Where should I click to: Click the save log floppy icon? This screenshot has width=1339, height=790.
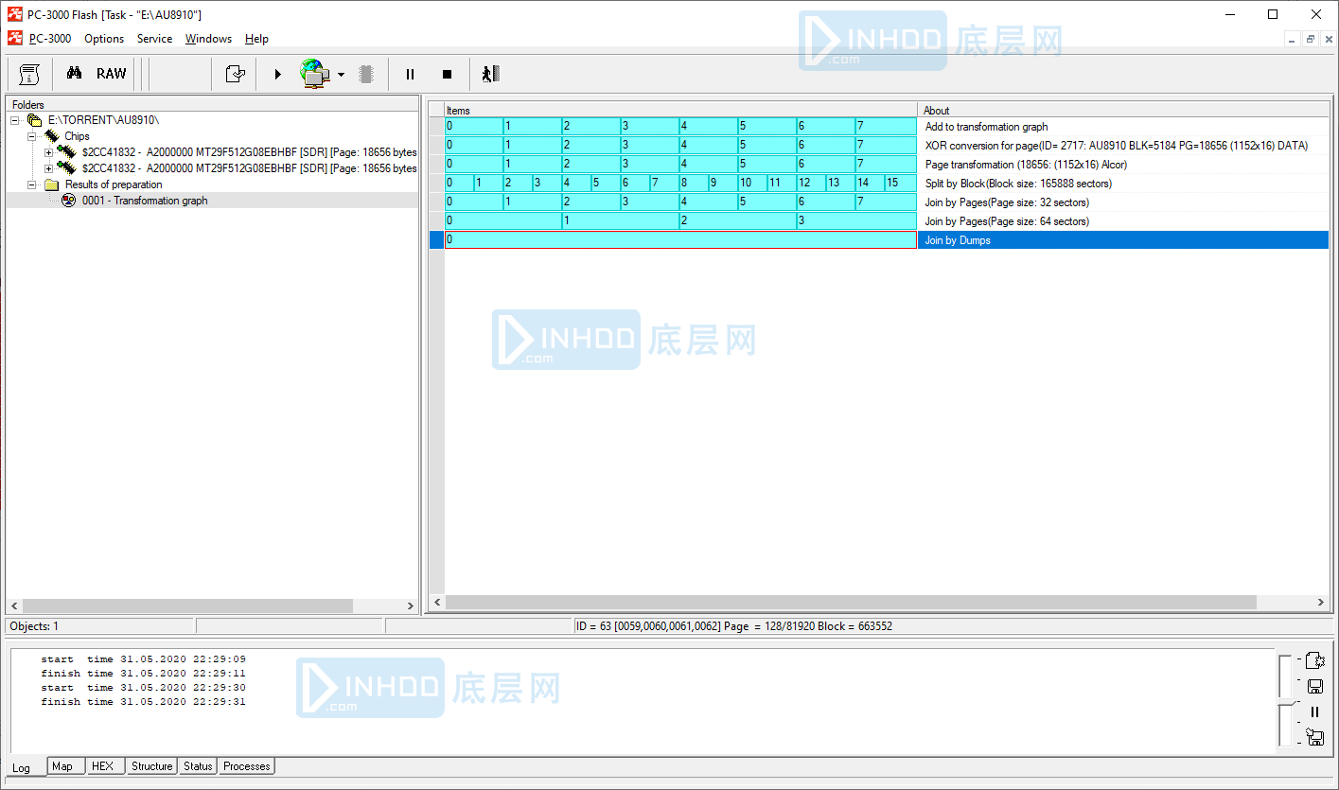click(x=1314, y=687)
